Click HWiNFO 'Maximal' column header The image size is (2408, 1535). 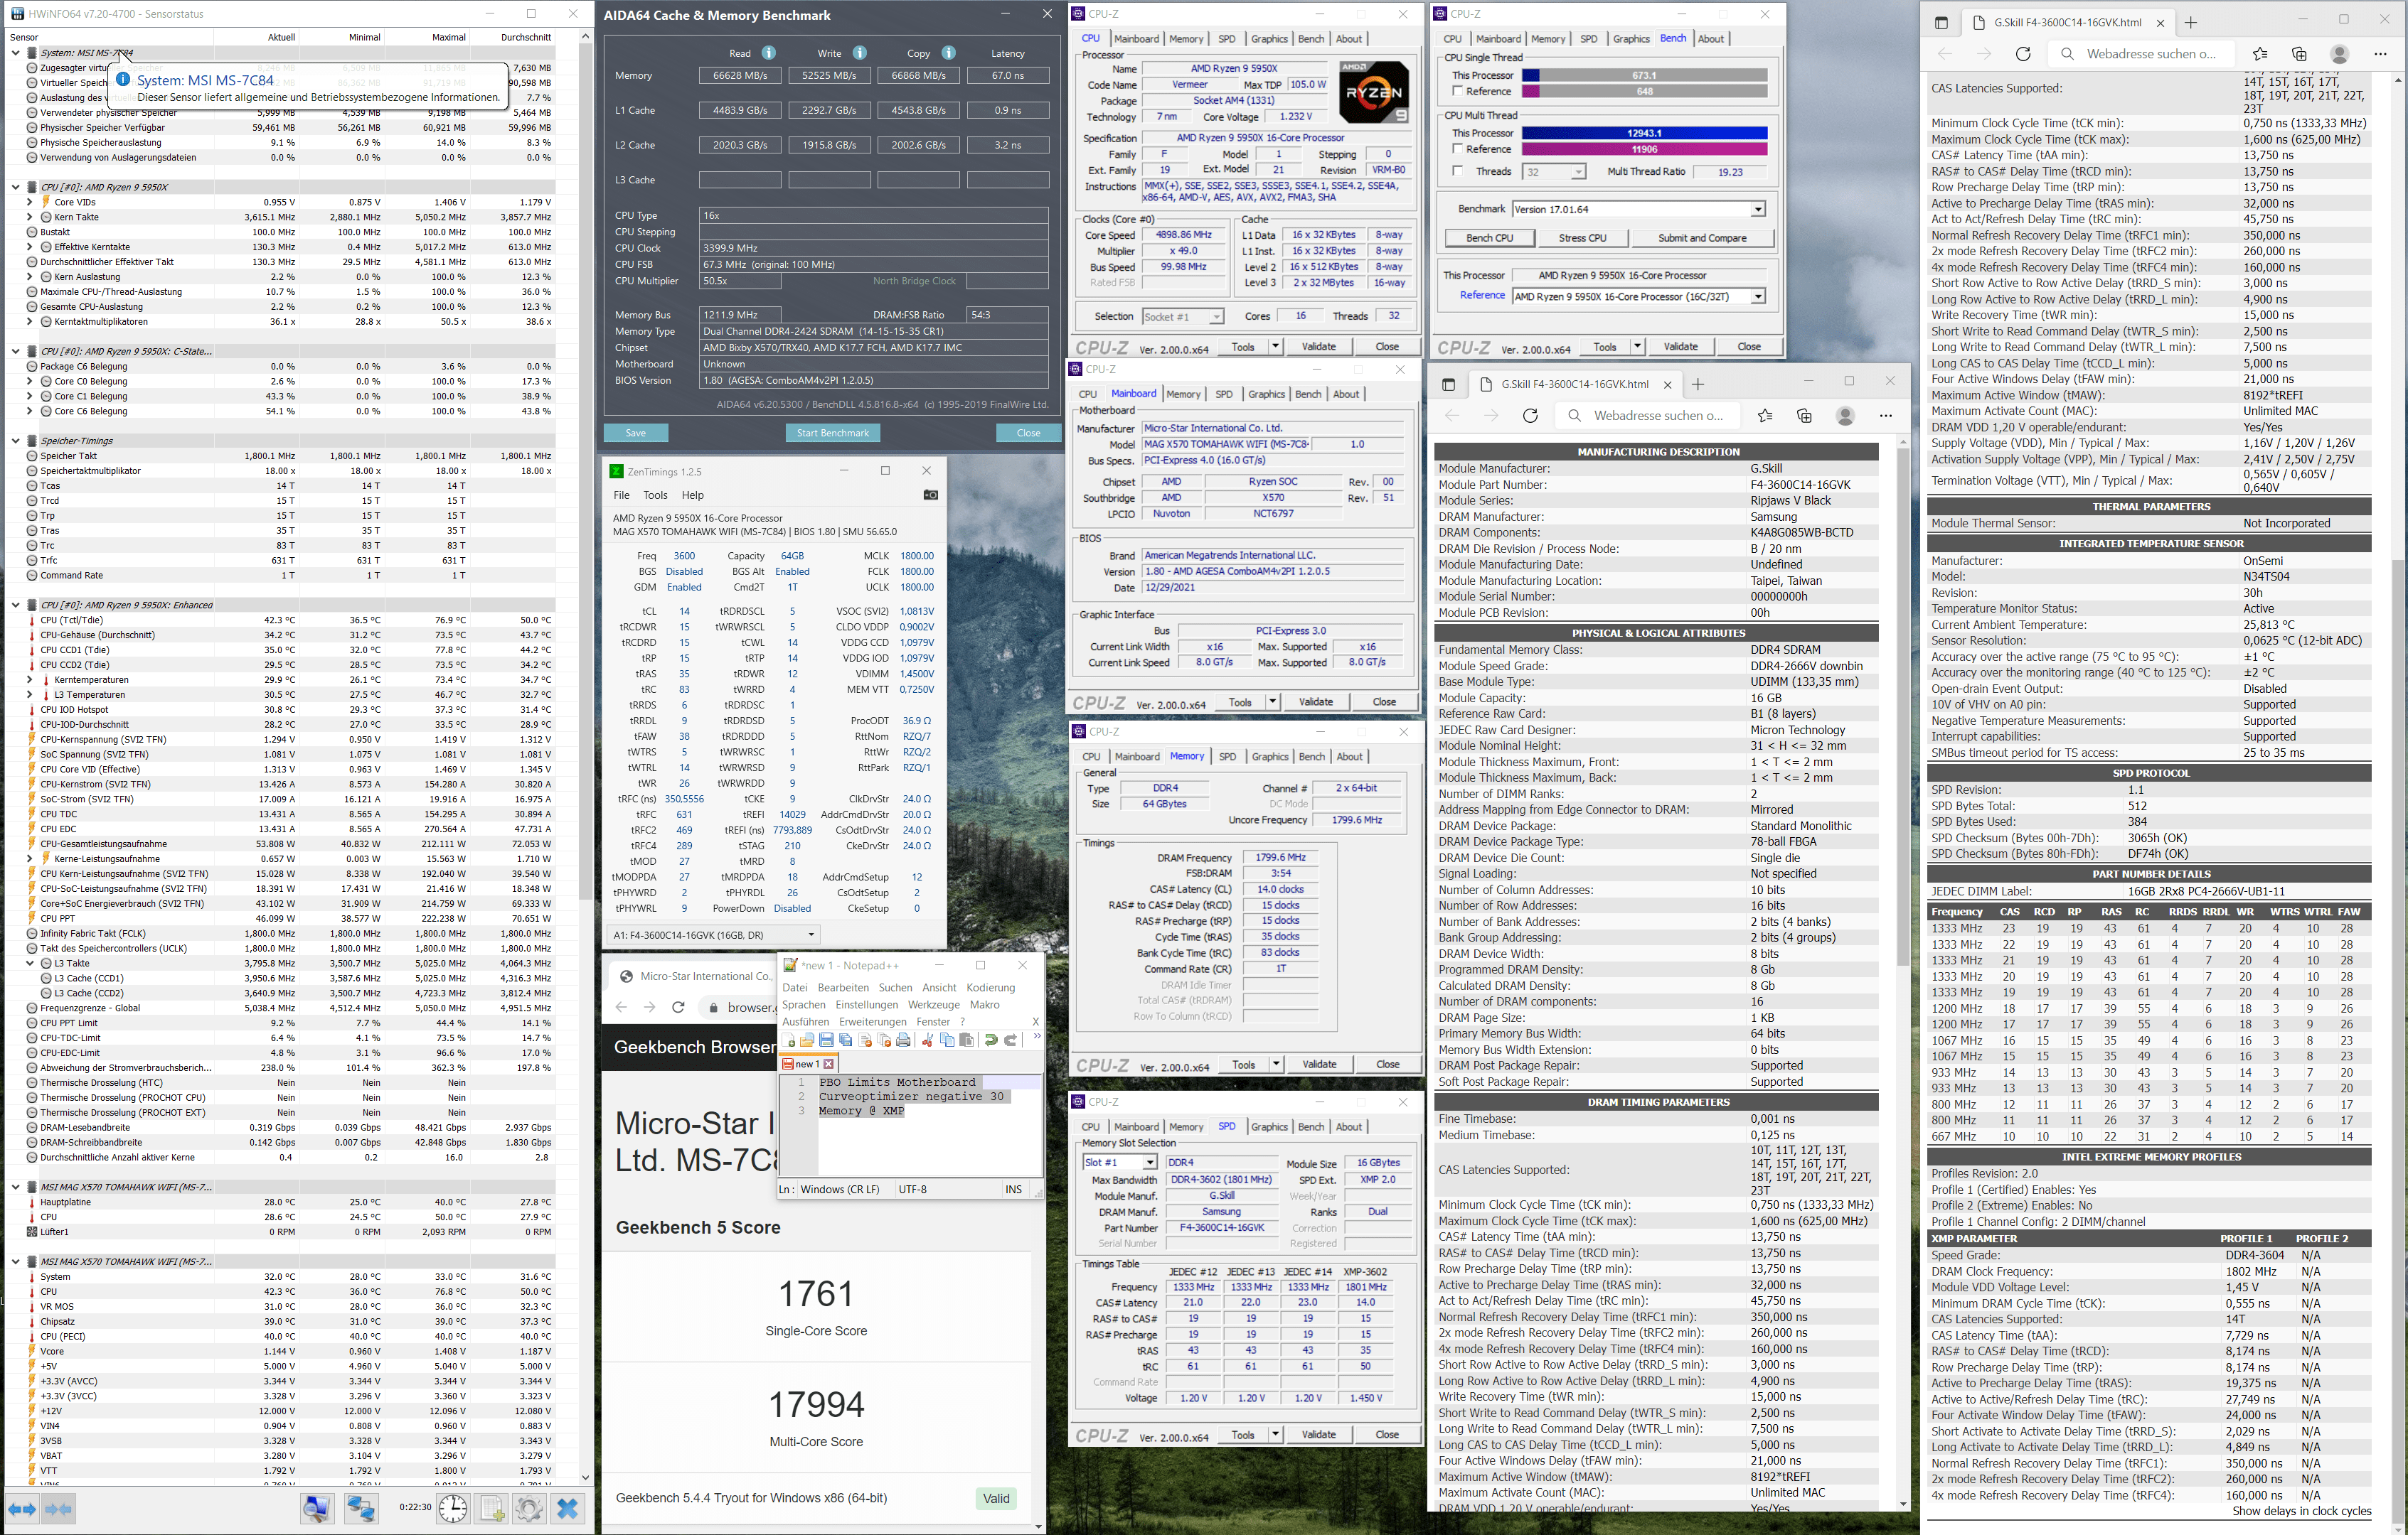click(449, 37)
